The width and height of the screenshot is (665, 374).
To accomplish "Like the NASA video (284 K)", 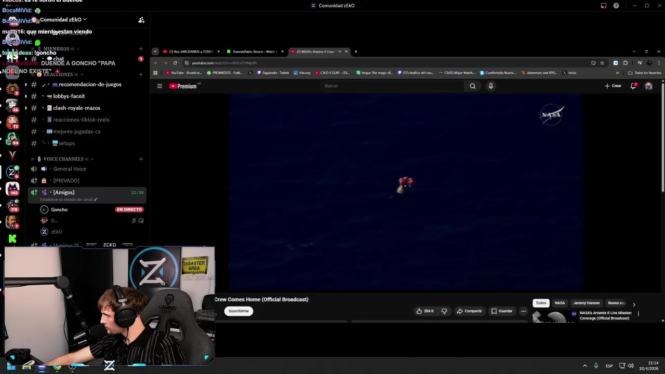I will click(425, 311).
